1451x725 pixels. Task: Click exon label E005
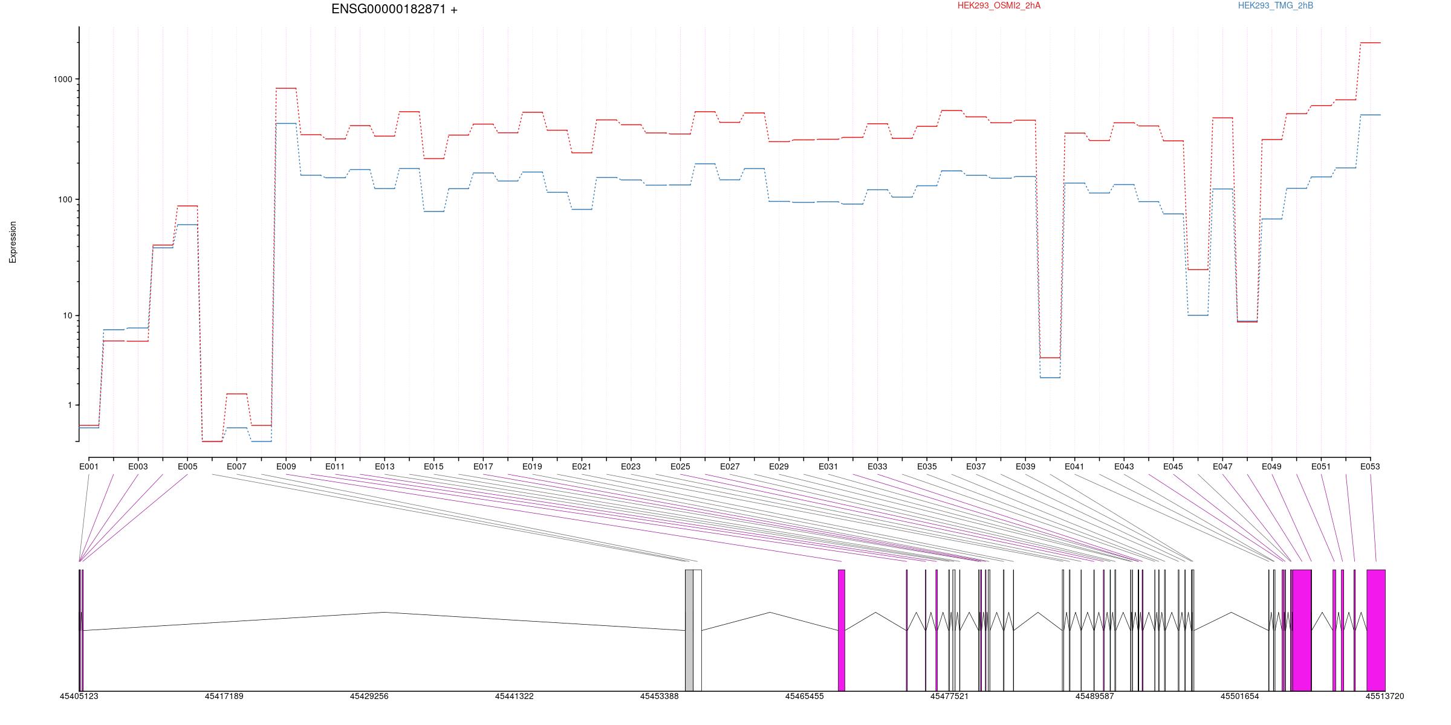tap(187, 466)
